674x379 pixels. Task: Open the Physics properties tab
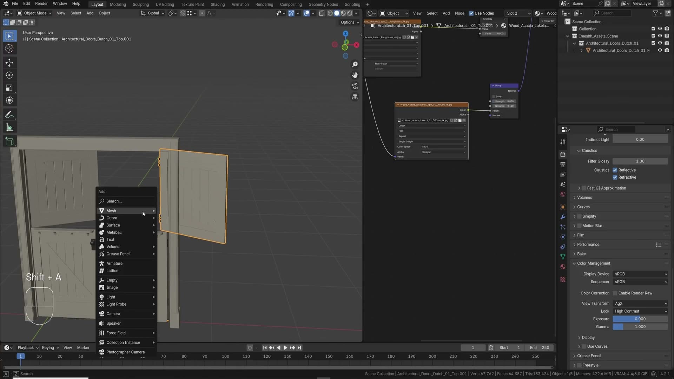[x=563, y=237]
